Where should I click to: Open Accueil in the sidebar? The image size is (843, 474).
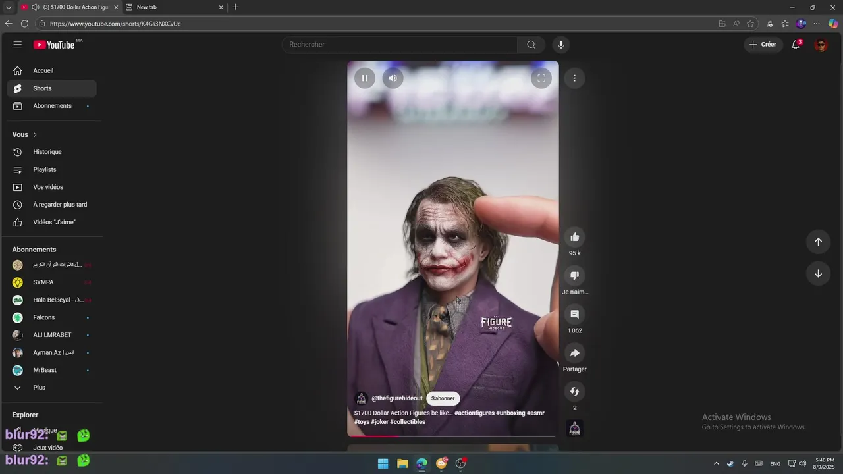coord(52,71)
